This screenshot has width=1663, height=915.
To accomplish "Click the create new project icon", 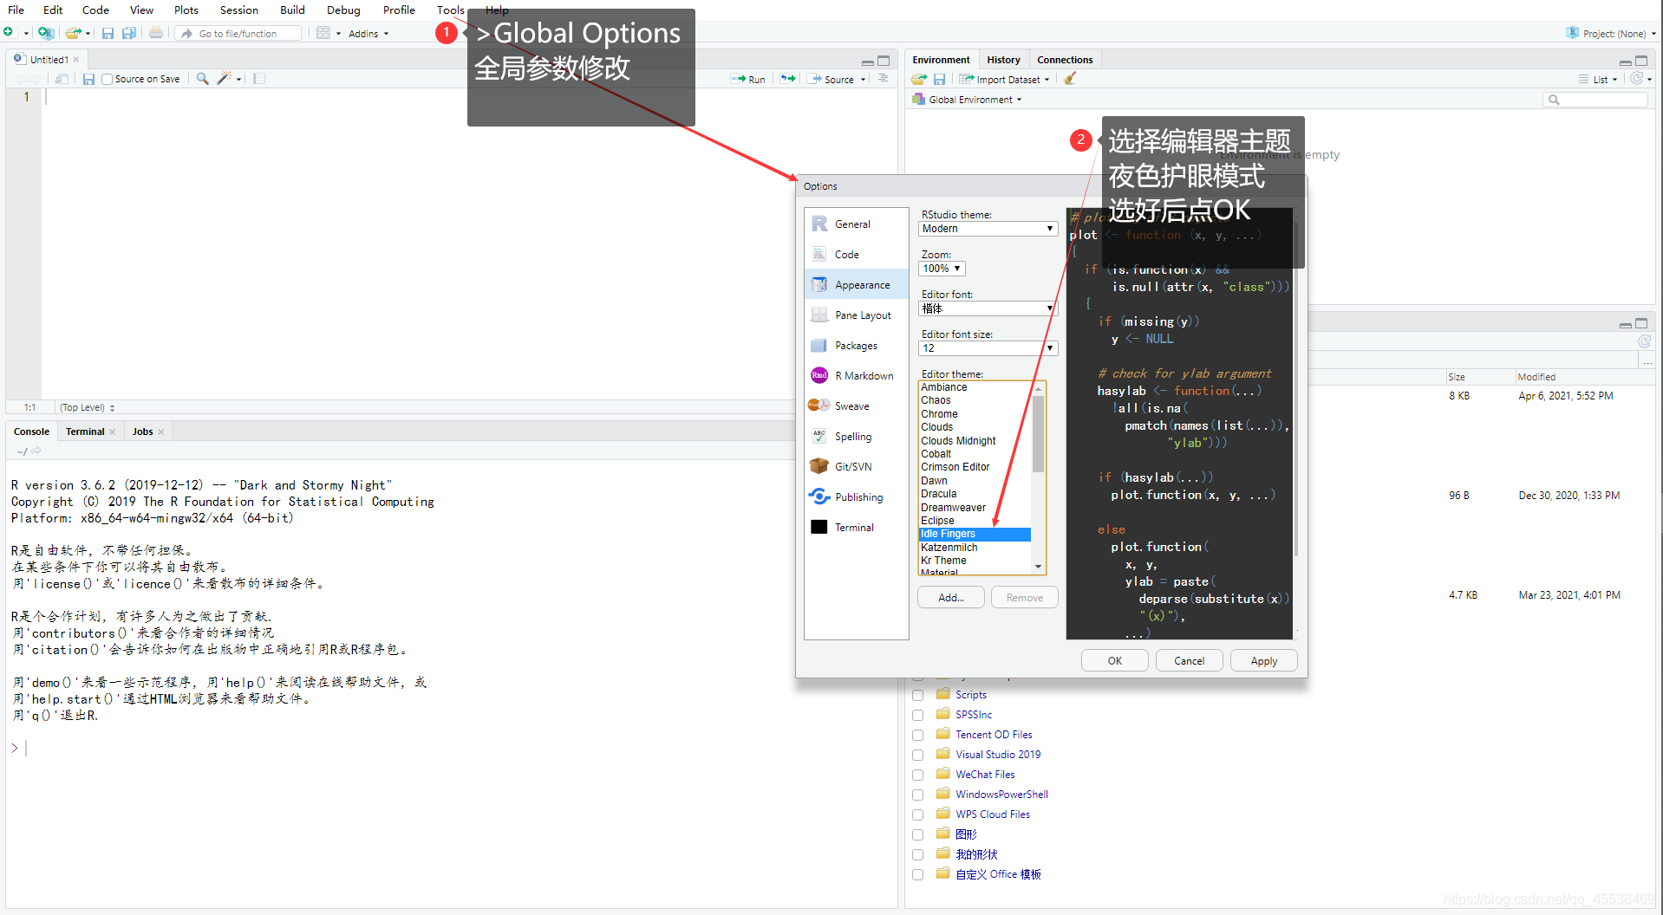I will pos(46,33).
